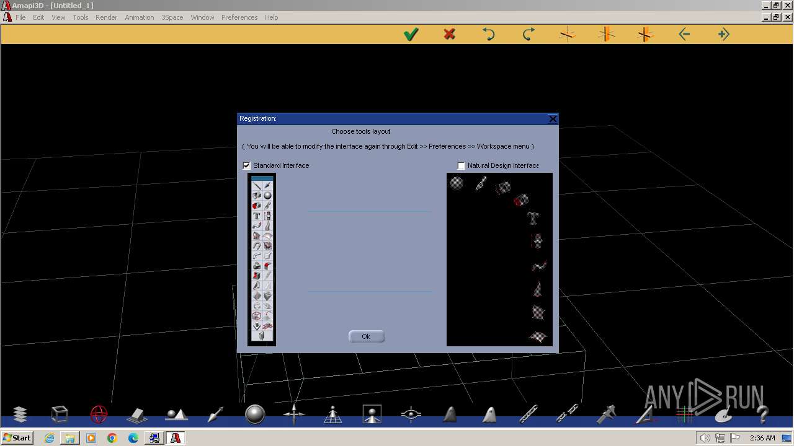This screenshot has height=446, width=794.
Task: Check the Natural Design Interface checkbox
Action: pyautogui.click(x=461, y=165)
